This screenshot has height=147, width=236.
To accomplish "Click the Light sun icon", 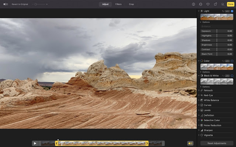I will [x=202, y=11].
